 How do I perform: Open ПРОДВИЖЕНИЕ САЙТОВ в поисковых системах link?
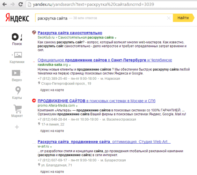[x=97, y=101]
